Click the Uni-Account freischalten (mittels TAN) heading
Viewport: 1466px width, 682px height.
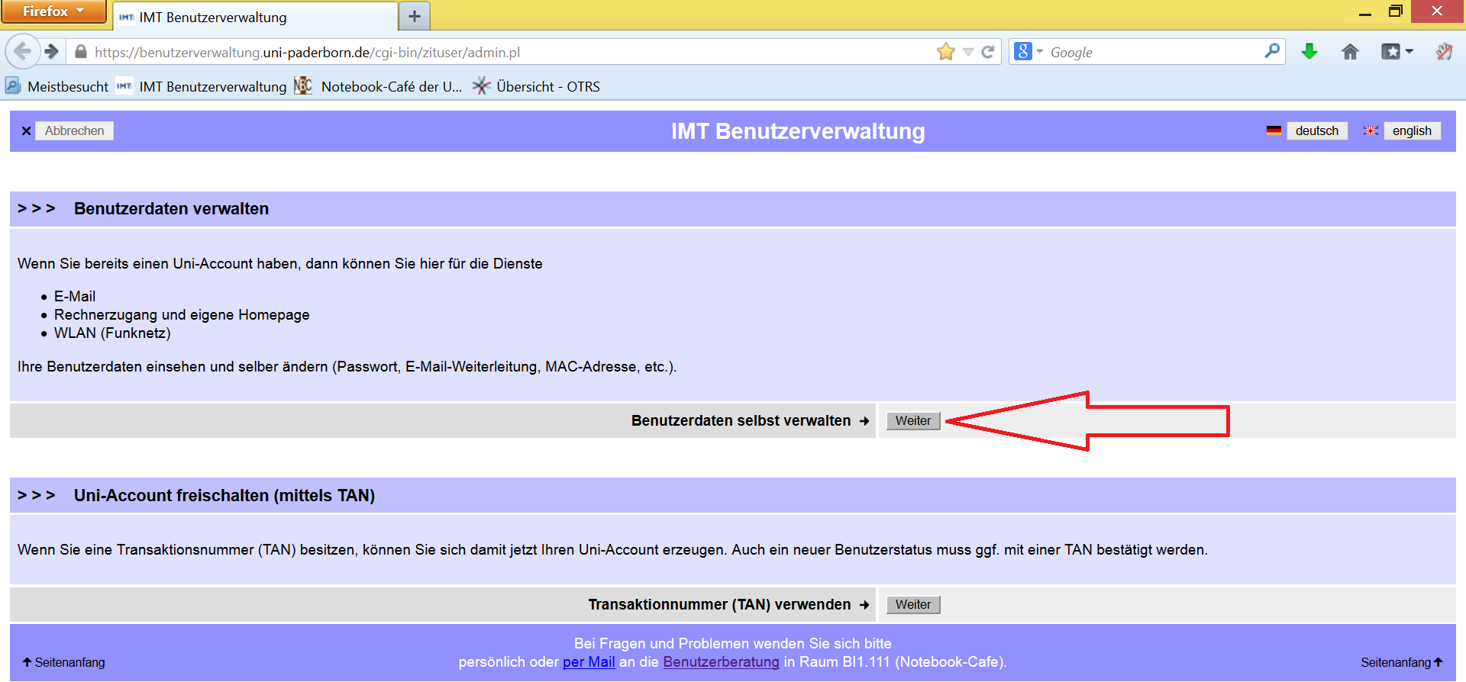click(x=224, y=495)
